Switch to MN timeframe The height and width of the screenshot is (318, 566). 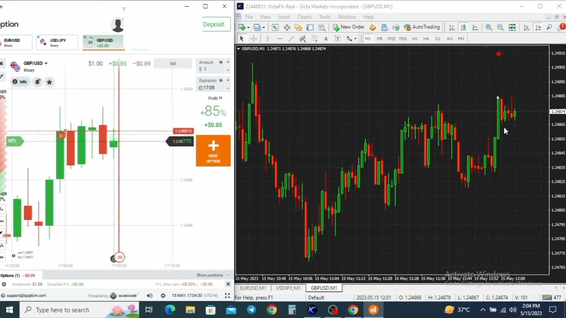point(461,38)
